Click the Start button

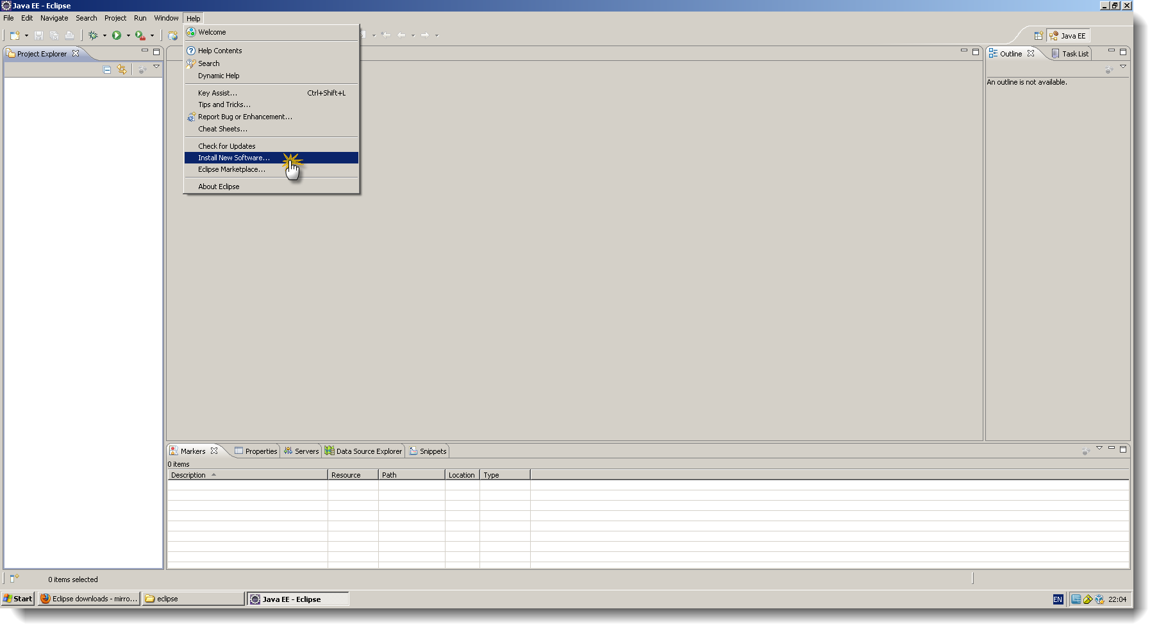pos(17,598)
